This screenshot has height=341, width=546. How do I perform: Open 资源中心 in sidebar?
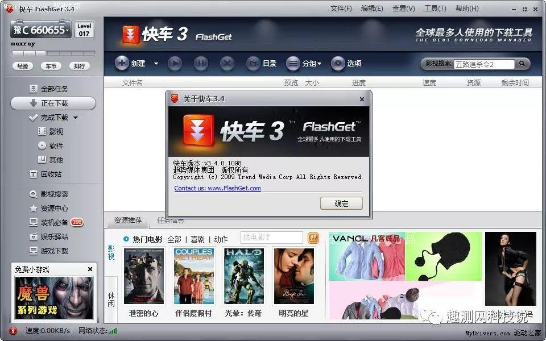pyautogui.click(x=49, y=208)
